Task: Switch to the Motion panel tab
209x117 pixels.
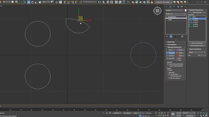Action: [x=178, y=6]
